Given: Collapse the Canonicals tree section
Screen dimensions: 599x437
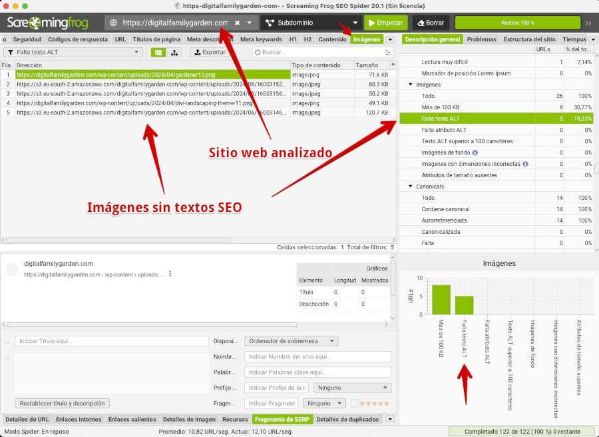Looking at the screenshot, I should 411,187.
